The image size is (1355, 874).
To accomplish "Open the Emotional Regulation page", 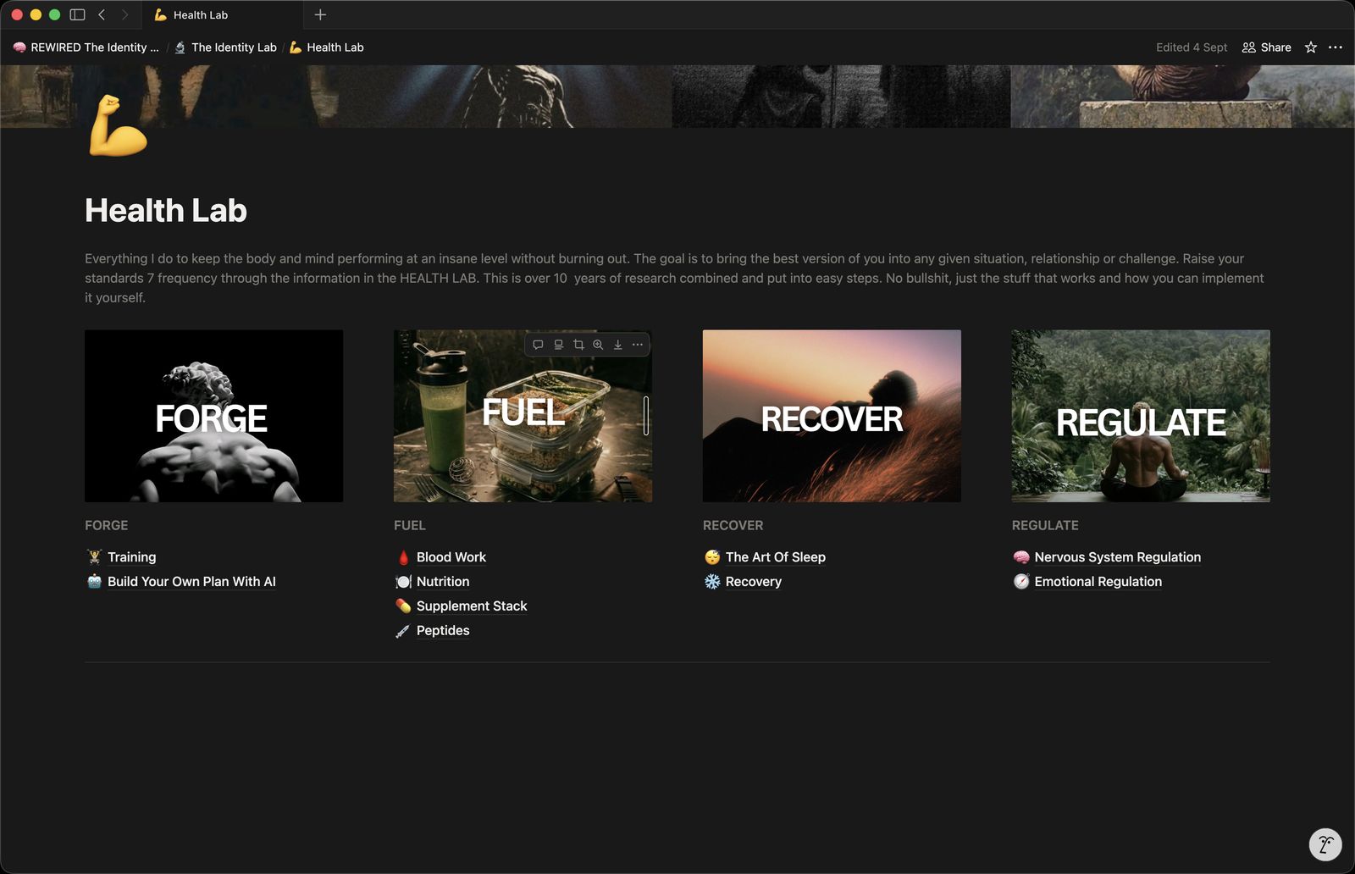I will coord(1087,582).
